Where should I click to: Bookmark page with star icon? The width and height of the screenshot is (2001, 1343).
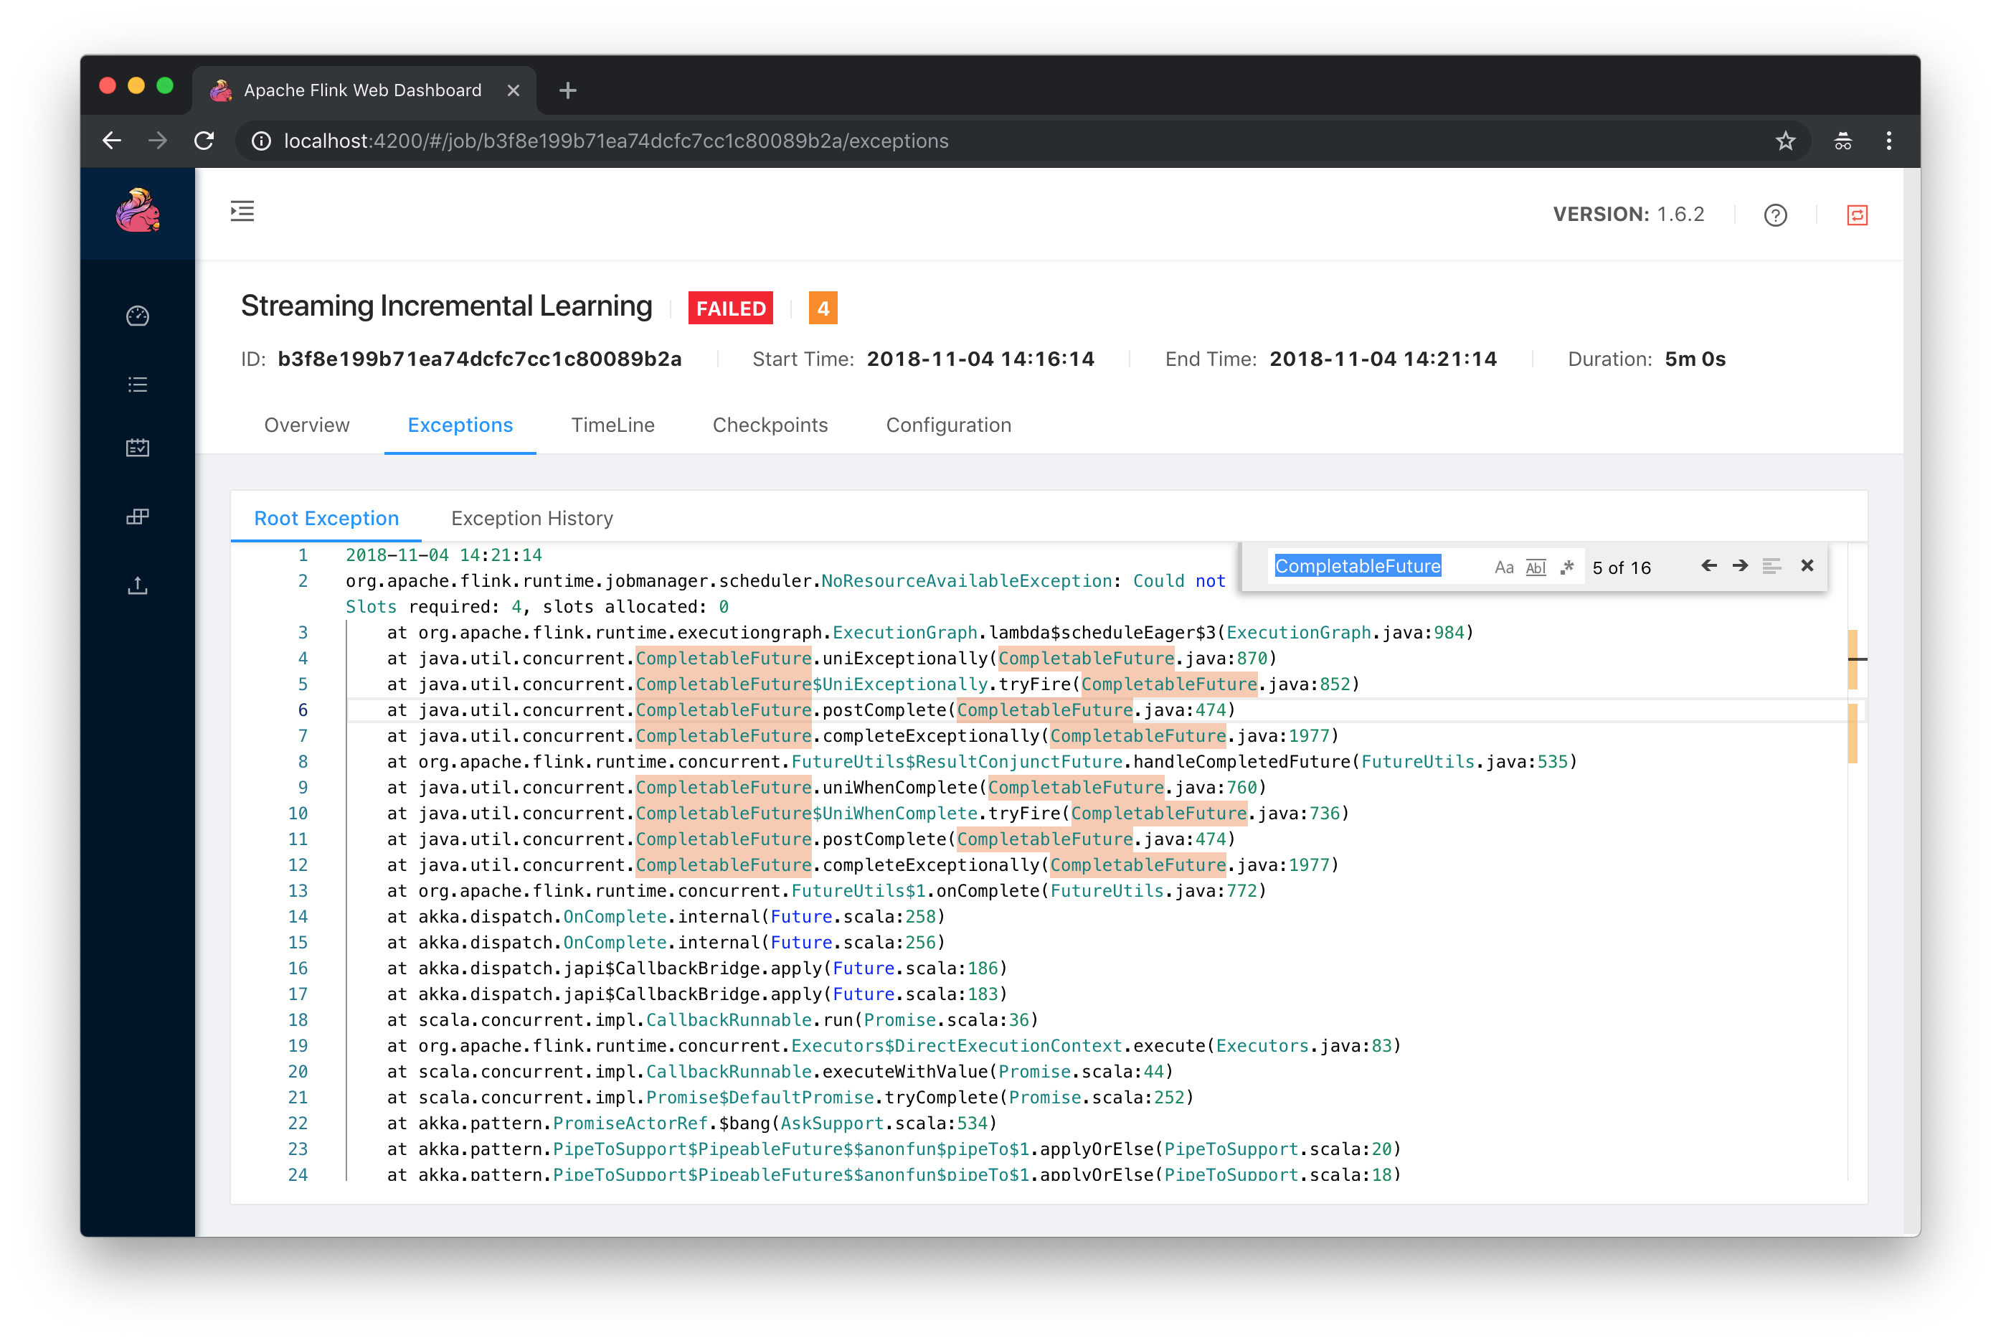[1784, 141]
